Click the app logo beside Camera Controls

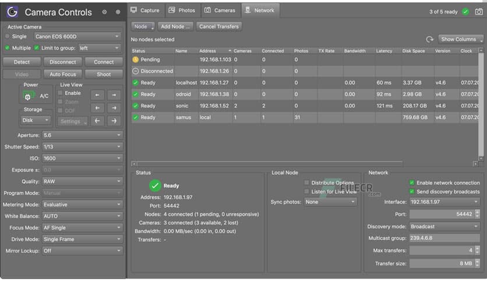[12, 12]
